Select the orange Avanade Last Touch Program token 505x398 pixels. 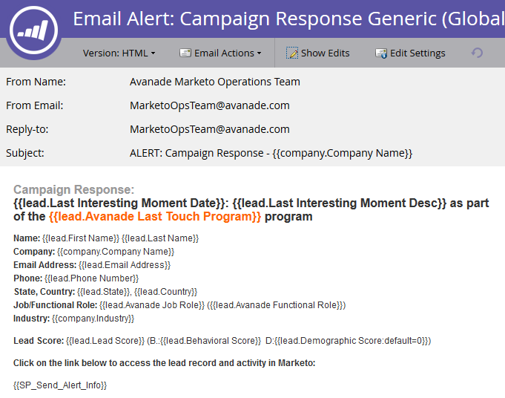point(155,216)
